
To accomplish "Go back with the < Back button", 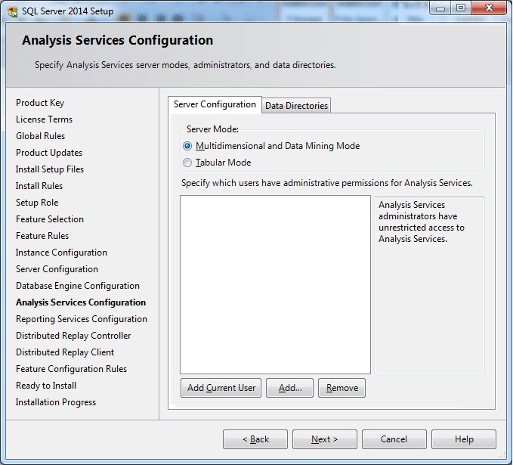I will [x=255, y=439].
